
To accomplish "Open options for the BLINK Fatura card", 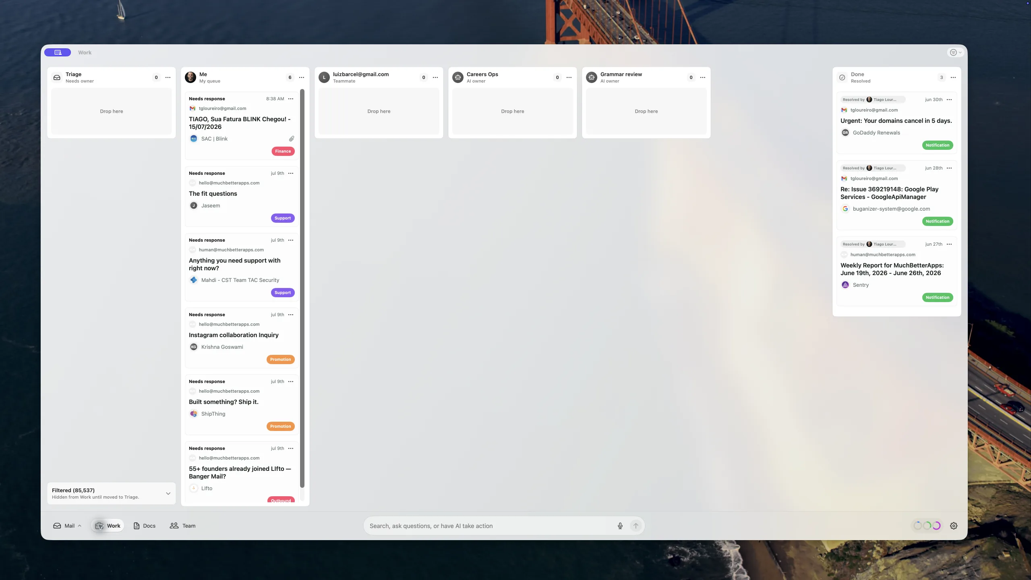I will pos(291,99).
